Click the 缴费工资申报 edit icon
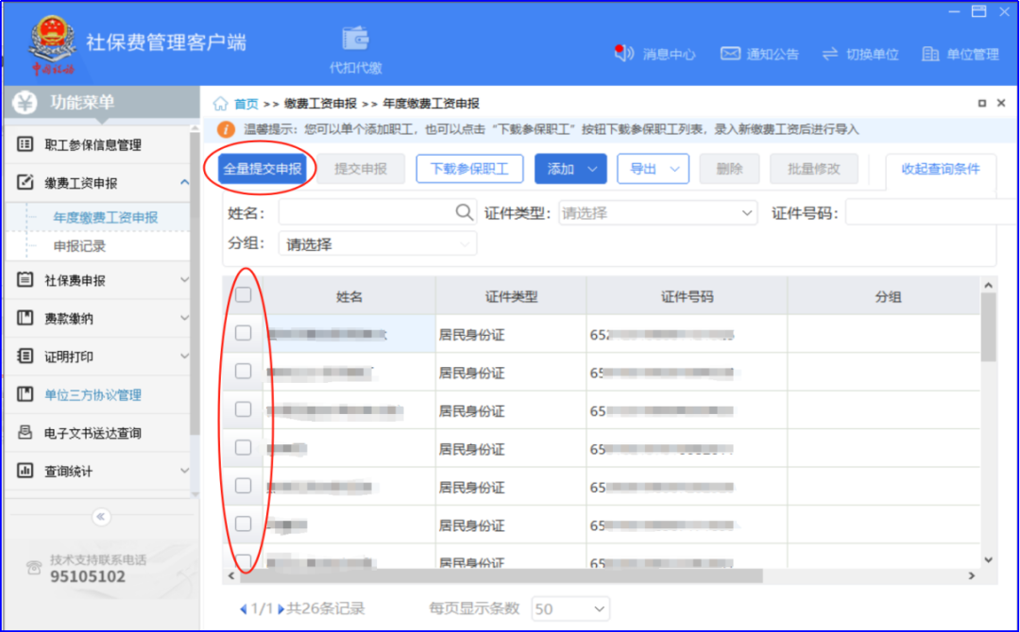1020x632 pixels. 25,182
